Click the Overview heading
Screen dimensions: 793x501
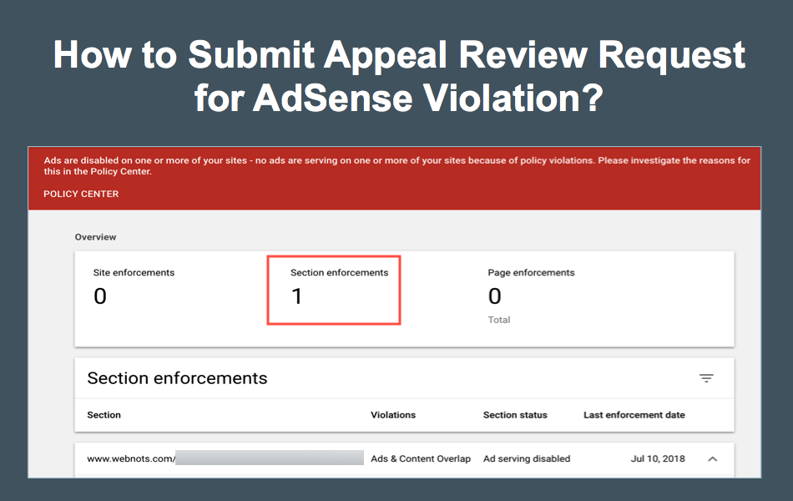point(96,237)
